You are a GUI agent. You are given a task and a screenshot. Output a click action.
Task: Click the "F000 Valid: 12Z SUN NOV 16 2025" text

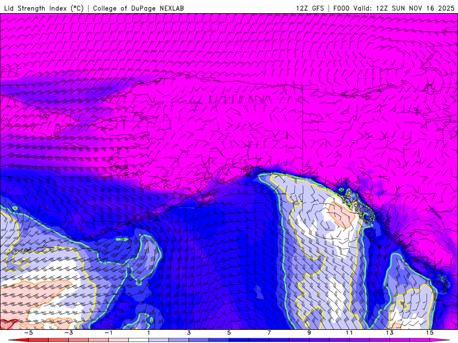[x=394, y=8]
